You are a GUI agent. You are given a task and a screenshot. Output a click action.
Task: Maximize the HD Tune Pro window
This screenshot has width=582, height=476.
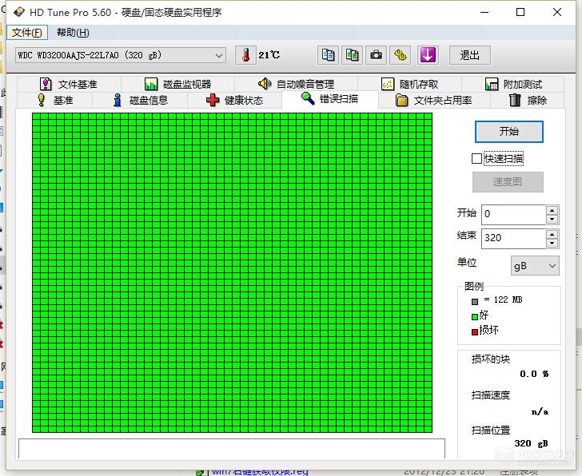click(520, 12)
